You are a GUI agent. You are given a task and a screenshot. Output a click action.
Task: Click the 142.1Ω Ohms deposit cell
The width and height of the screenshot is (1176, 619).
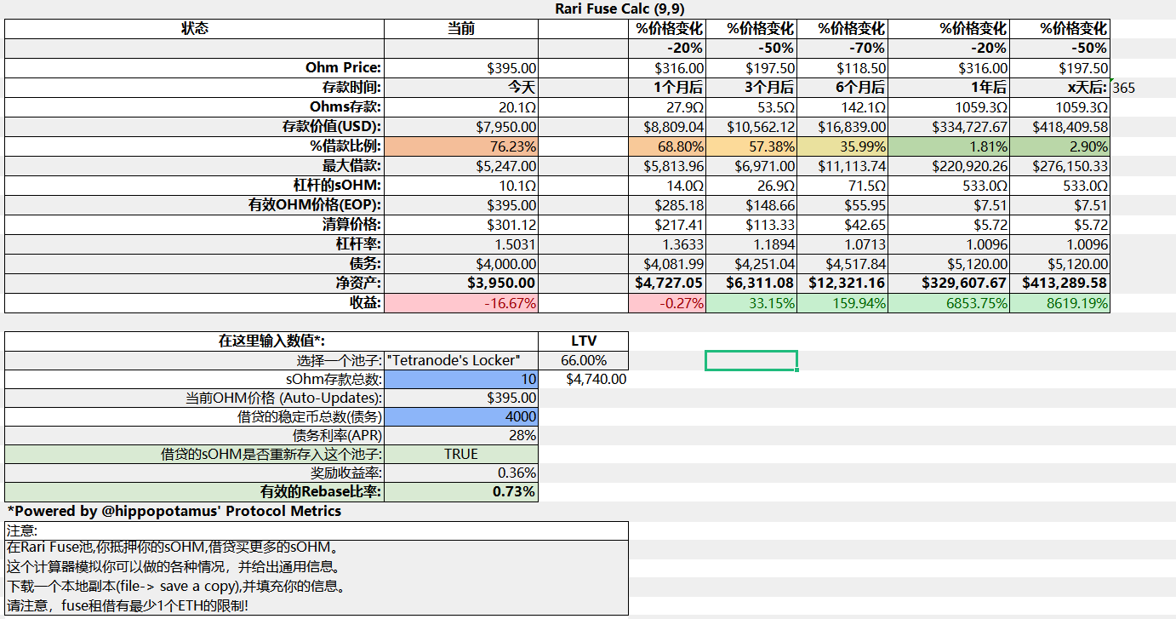(842, 107)
